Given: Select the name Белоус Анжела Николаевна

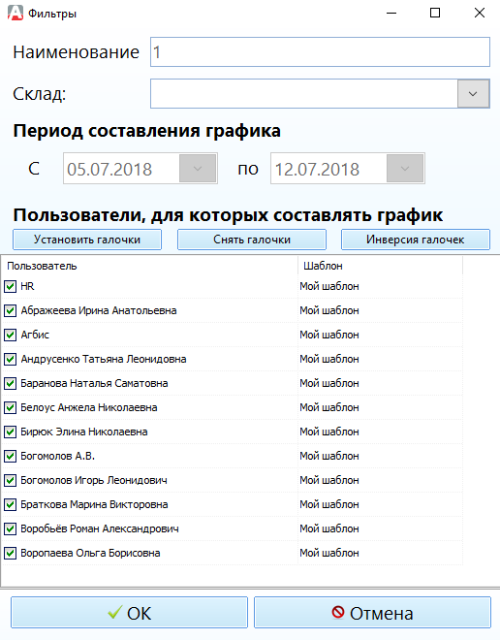Looking at the screenshot, I should [x=89, y=407].
